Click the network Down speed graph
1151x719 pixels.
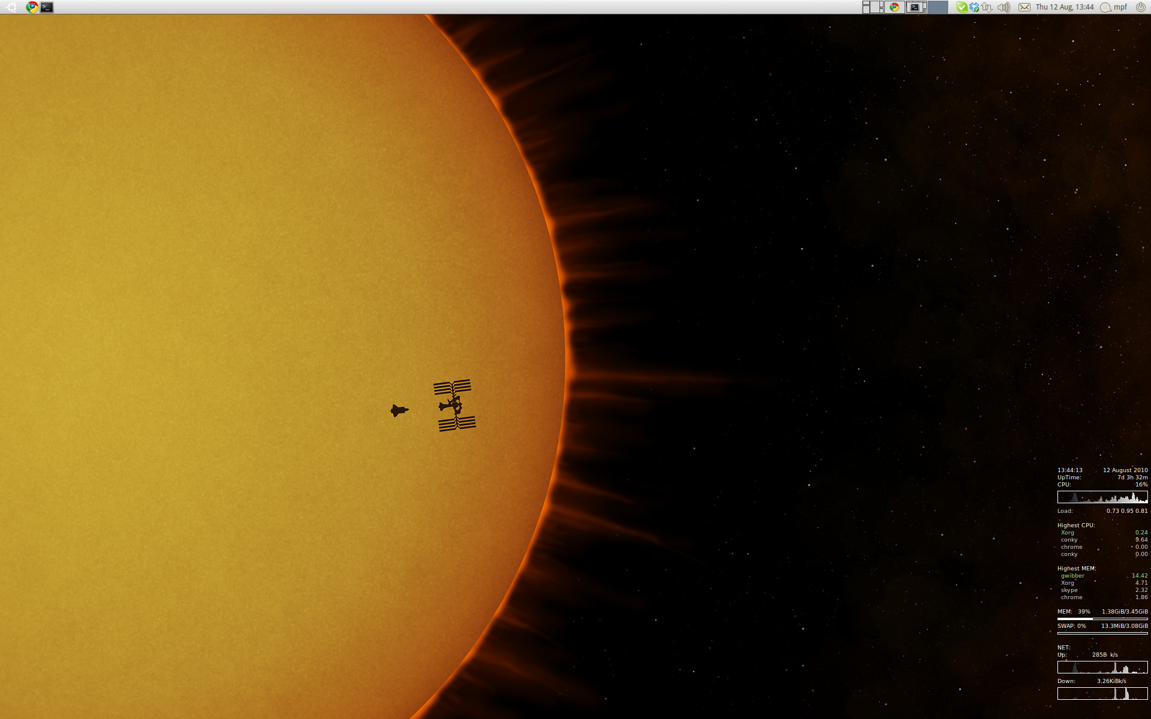point(1102,693)
